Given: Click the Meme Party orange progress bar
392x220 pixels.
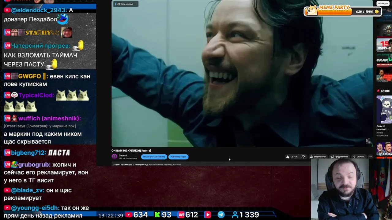Looking at the screenshot, I should (x=335, y=12).
